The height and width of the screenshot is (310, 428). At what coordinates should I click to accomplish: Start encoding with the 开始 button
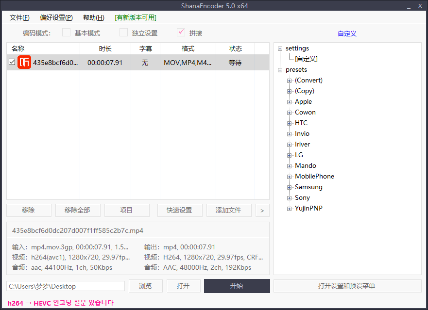[x=237, y=286]
